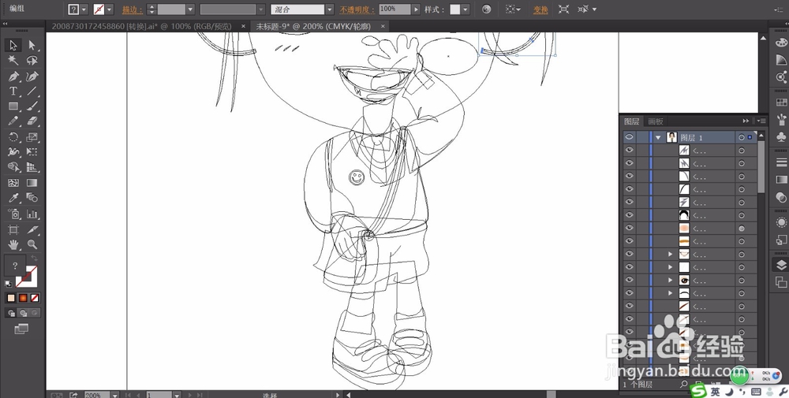The image size is (789, 398).
Task: Click the 描边 stroke link
Action: [x=132, y=9]
